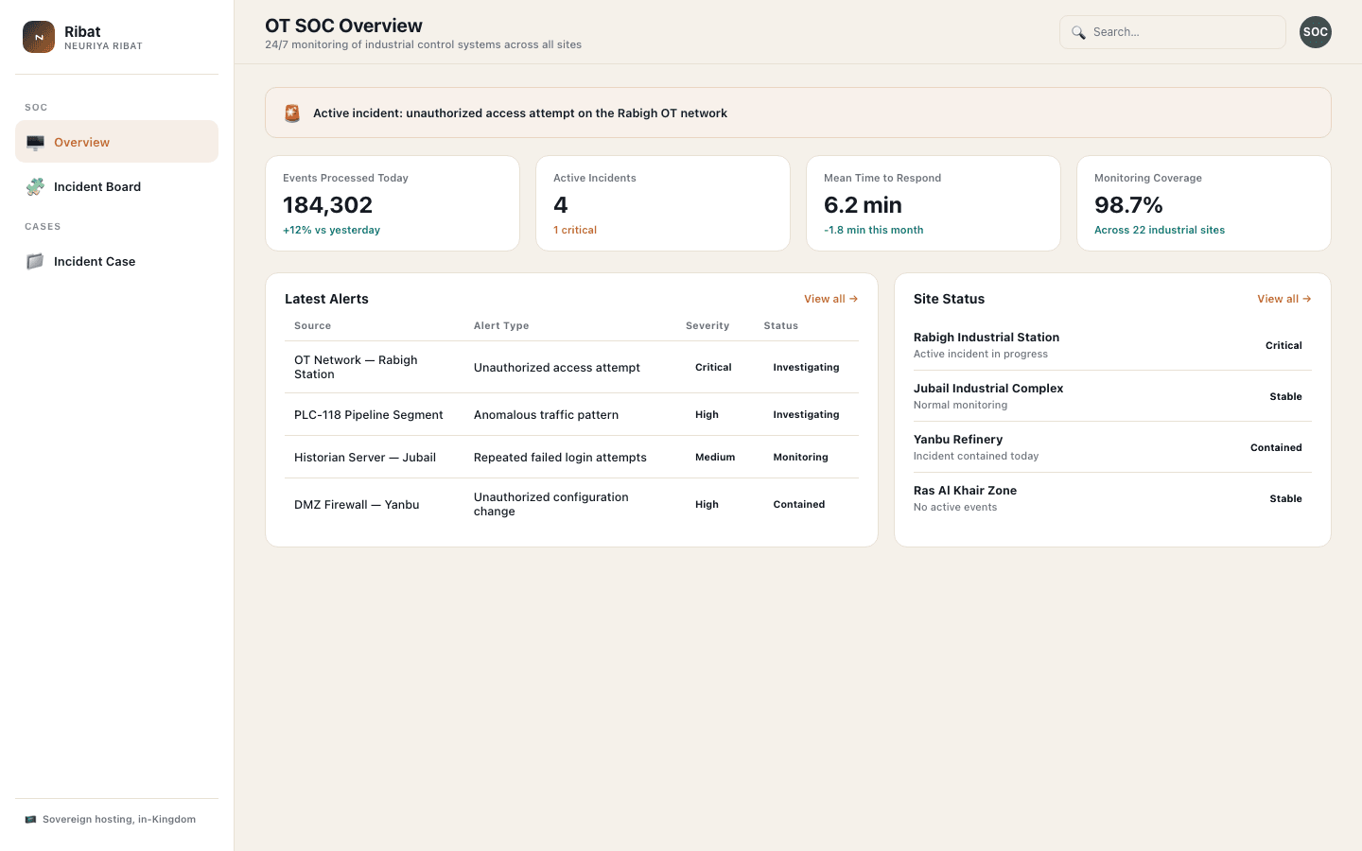Go to Incident Board page
1362x851 pixels.
pos(116,187)
